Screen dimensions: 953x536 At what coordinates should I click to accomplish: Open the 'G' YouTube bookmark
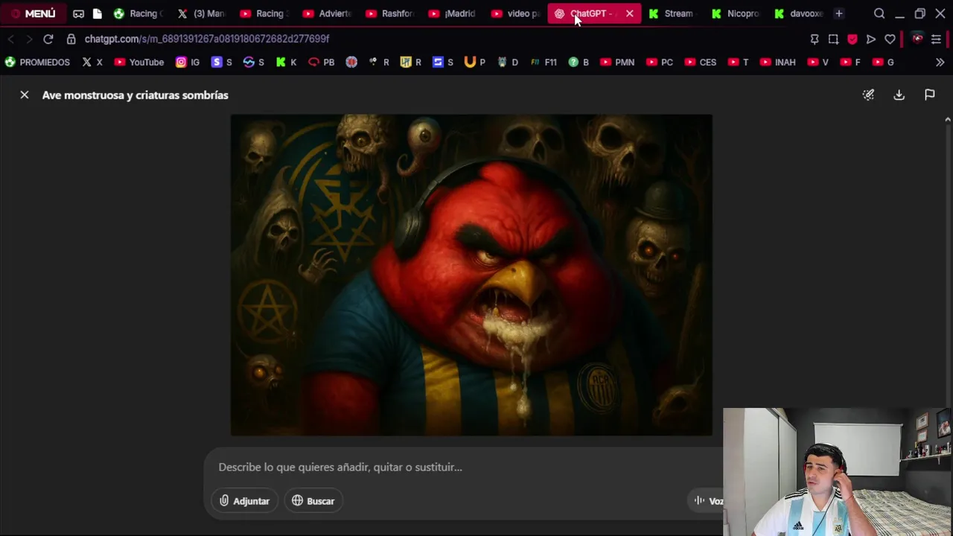(x=882, y=63)
